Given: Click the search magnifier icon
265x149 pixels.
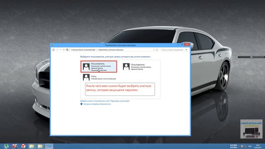Looking at the screenshot, I should pos(186,50).
